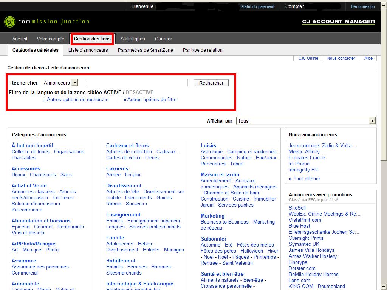Open the Symantec UK advertiser link
This screenshot has width=387, height=290.
point(304,244)
